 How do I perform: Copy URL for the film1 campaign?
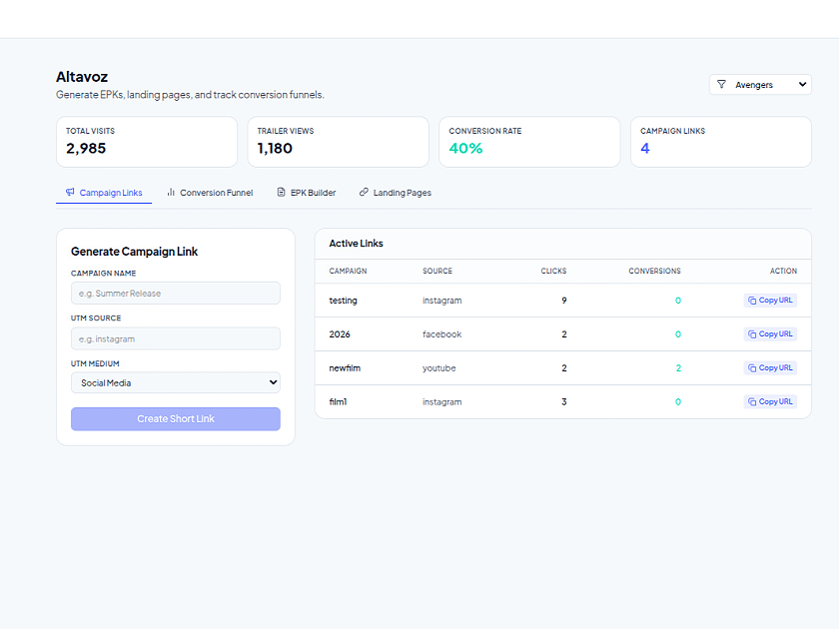[x=770, y=401]
